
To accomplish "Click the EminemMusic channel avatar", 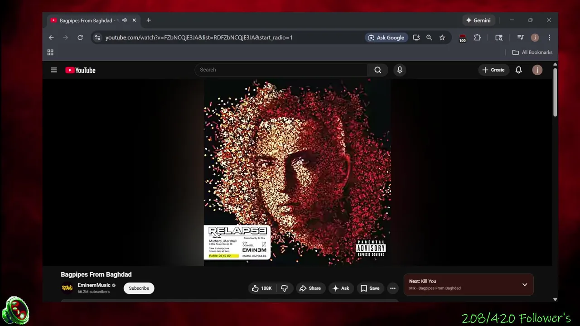I will 67,288.
